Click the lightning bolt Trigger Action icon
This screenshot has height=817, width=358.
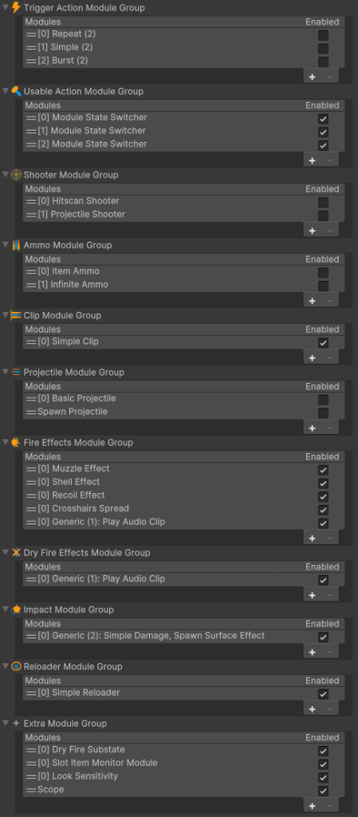(x=16, y=7)
